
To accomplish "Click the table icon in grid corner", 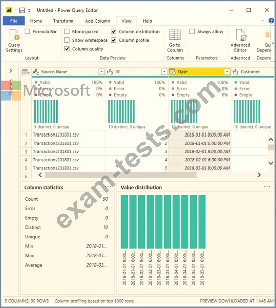I will tap(26, 72).
